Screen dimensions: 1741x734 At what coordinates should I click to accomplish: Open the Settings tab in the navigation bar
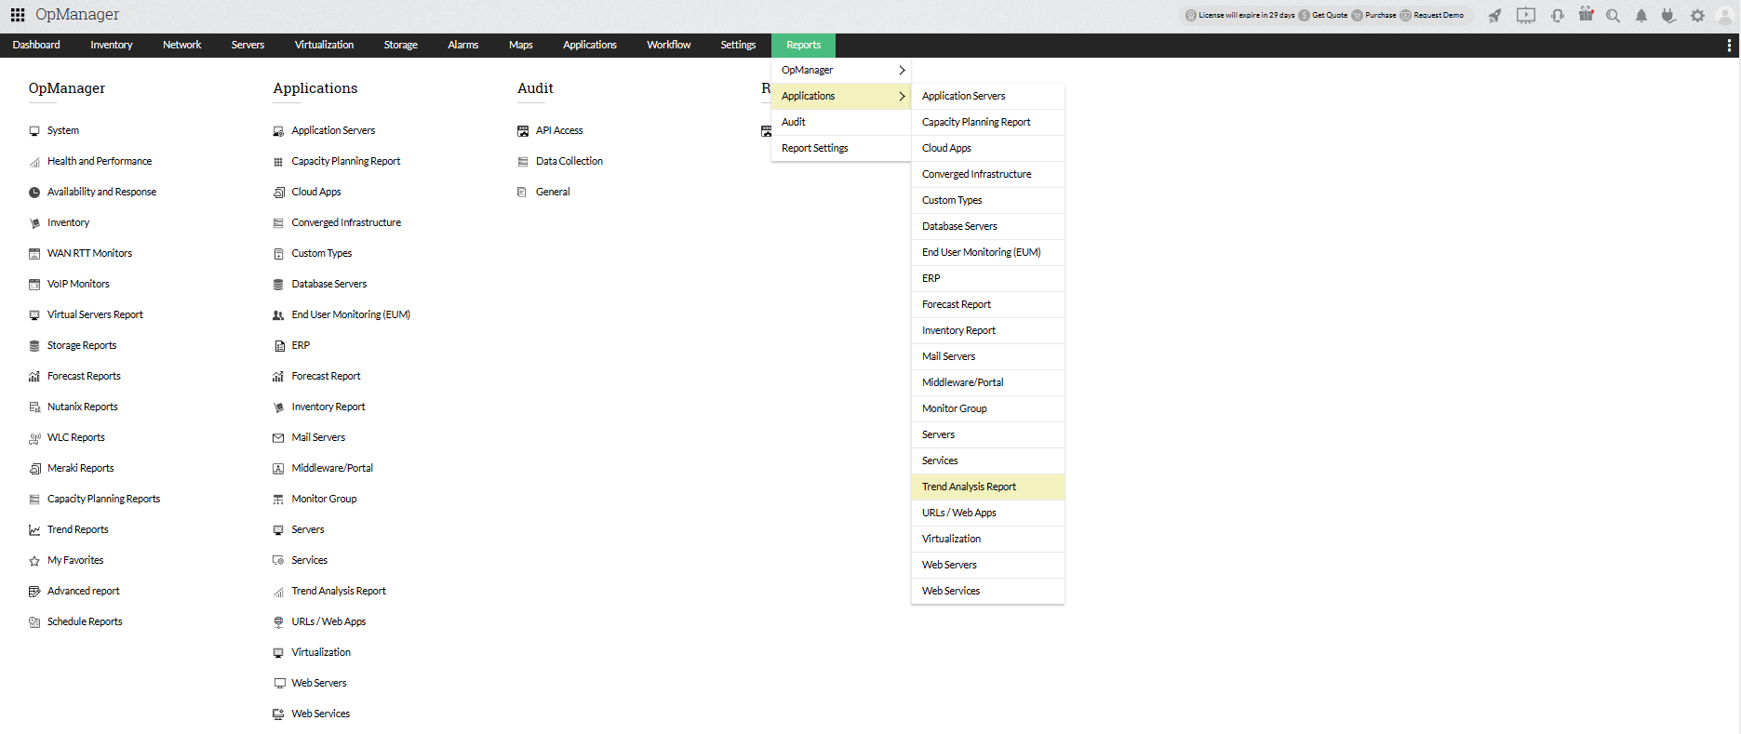(x=738, y=45)
